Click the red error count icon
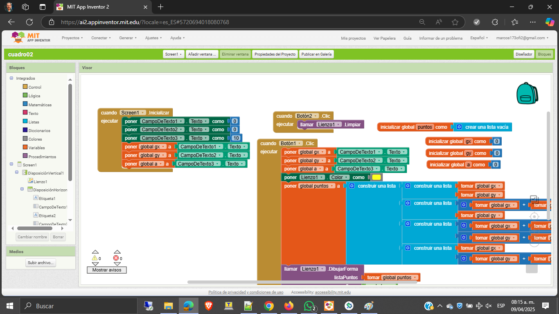The image size is (559, 314). pyautogui.click(x=116, y=258)
